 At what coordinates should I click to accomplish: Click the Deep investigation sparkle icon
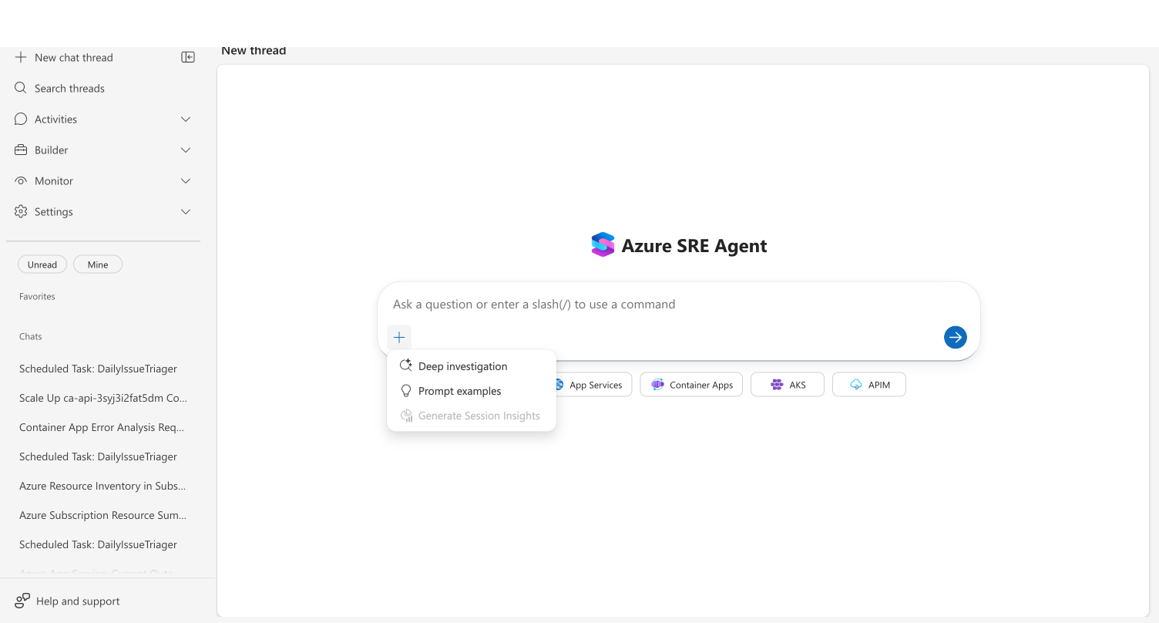click(406, 366)
